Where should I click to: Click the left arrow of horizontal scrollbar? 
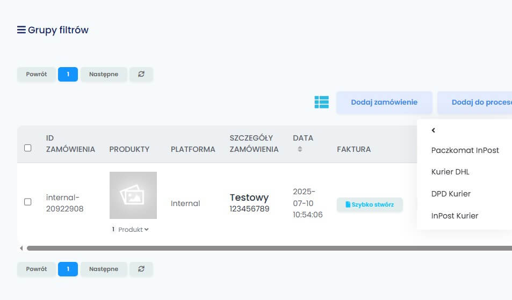21,248
